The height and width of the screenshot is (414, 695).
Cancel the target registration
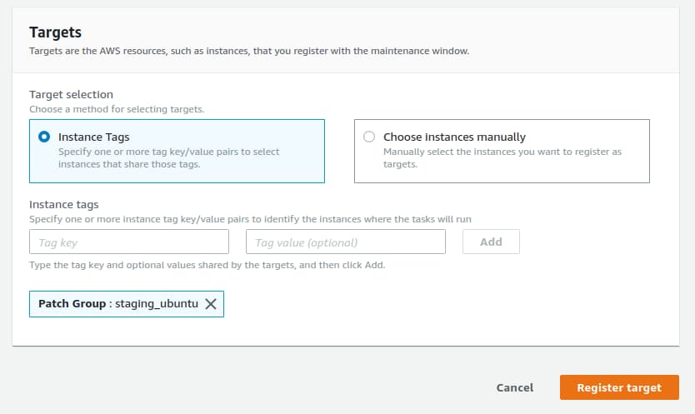pos(514,387)
